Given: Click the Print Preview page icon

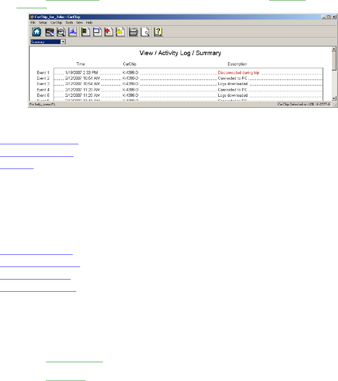Looking at the screenshot, I should [x=145, y=32].
